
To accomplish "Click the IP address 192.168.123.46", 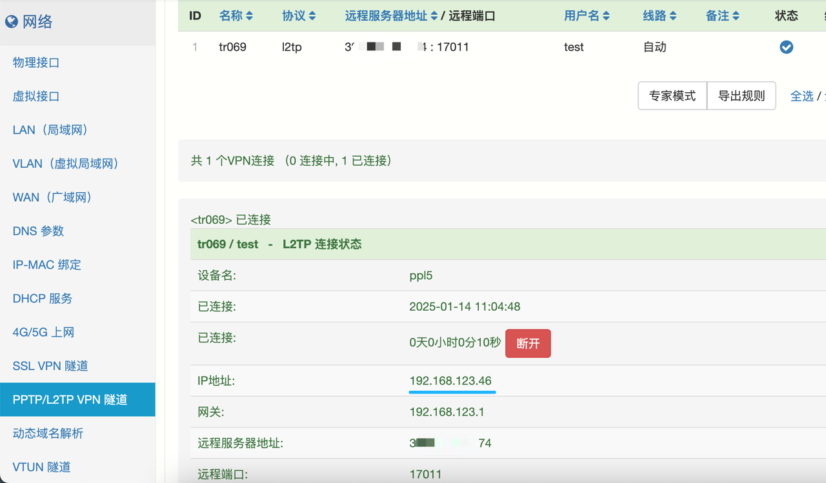I will tap(450, 380).
